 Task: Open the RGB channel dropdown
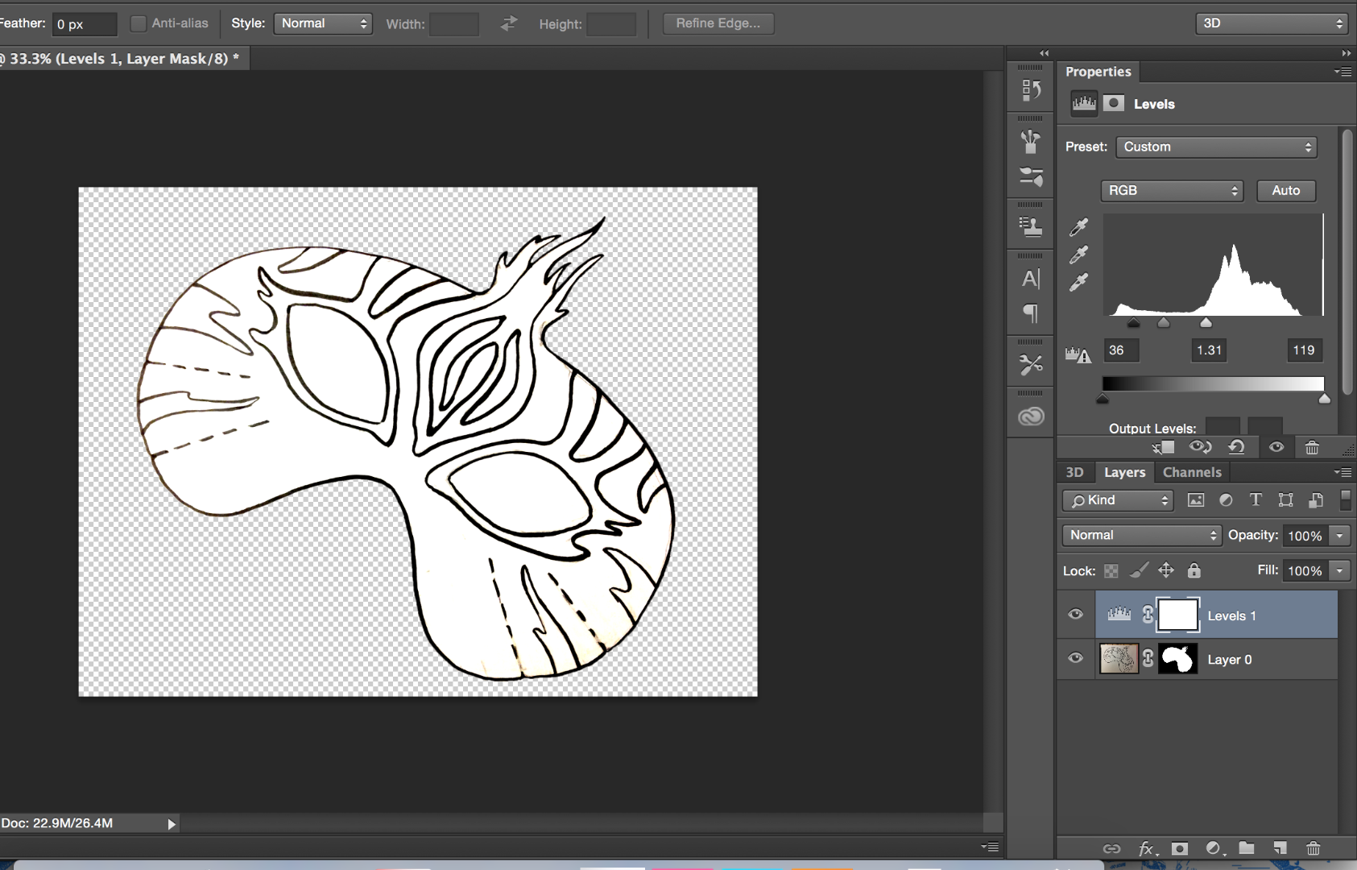[x=1170, y=191]
